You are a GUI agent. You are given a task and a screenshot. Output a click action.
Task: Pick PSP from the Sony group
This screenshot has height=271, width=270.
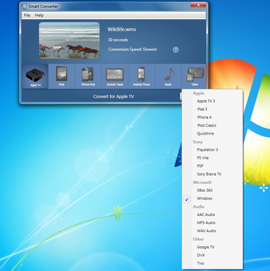pyautogui.click(x=212, y=166)
